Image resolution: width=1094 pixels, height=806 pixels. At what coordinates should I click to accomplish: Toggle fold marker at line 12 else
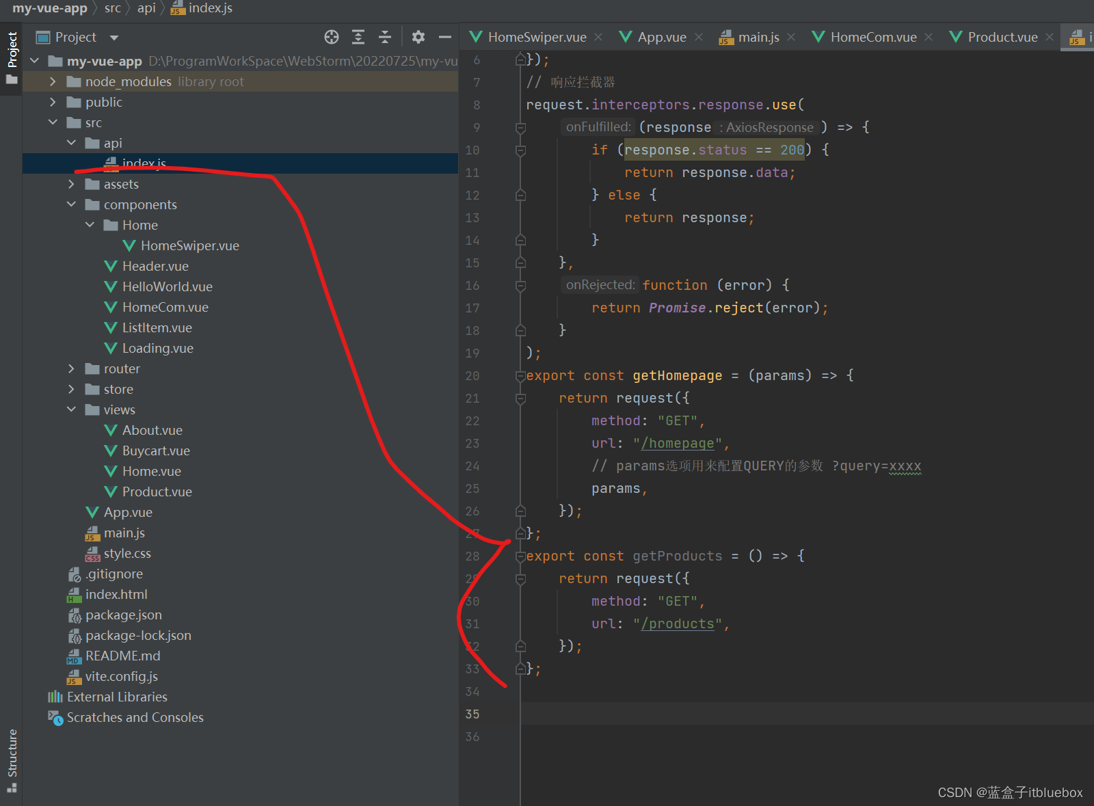point(520,196)
